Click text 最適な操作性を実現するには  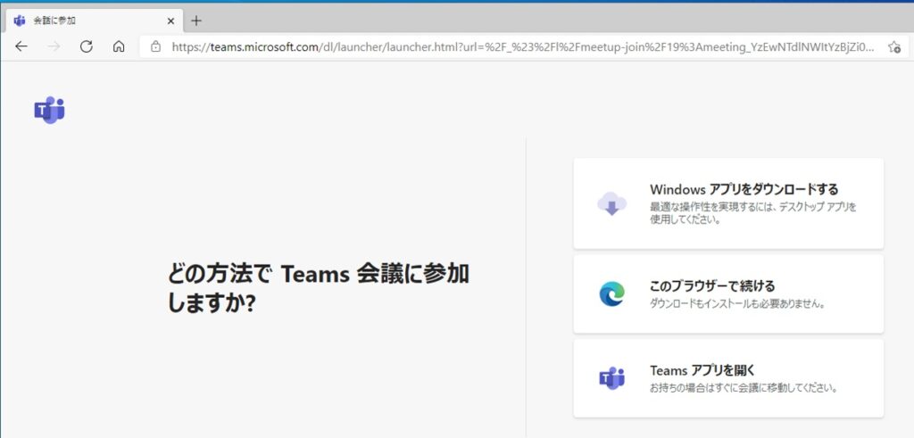[710, 207]
